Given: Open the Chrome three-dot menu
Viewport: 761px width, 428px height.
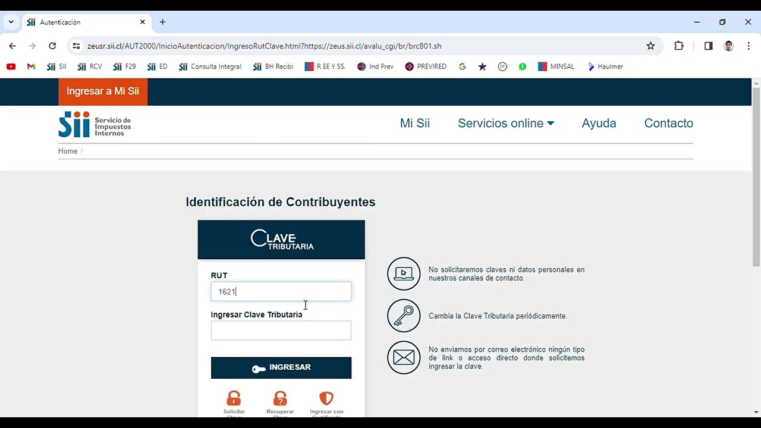Looking at the screenshot, I should [x=748, y=46].
